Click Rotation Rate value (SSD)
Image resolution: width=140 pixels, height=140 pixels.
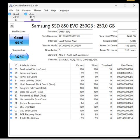click(127, 41)
